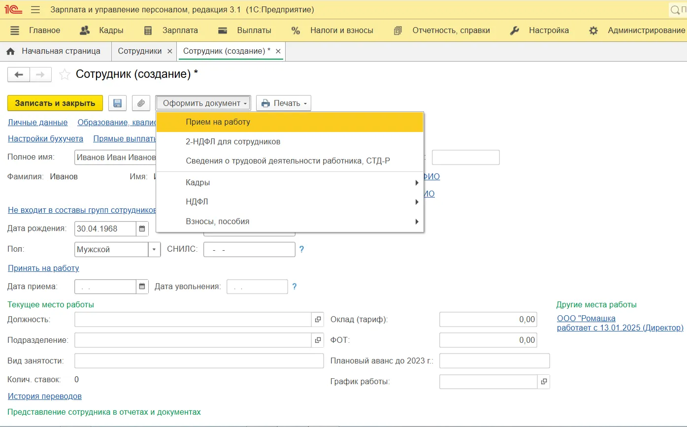
Task: Expand the Печать dropdown button
Action: click(284, 103)
